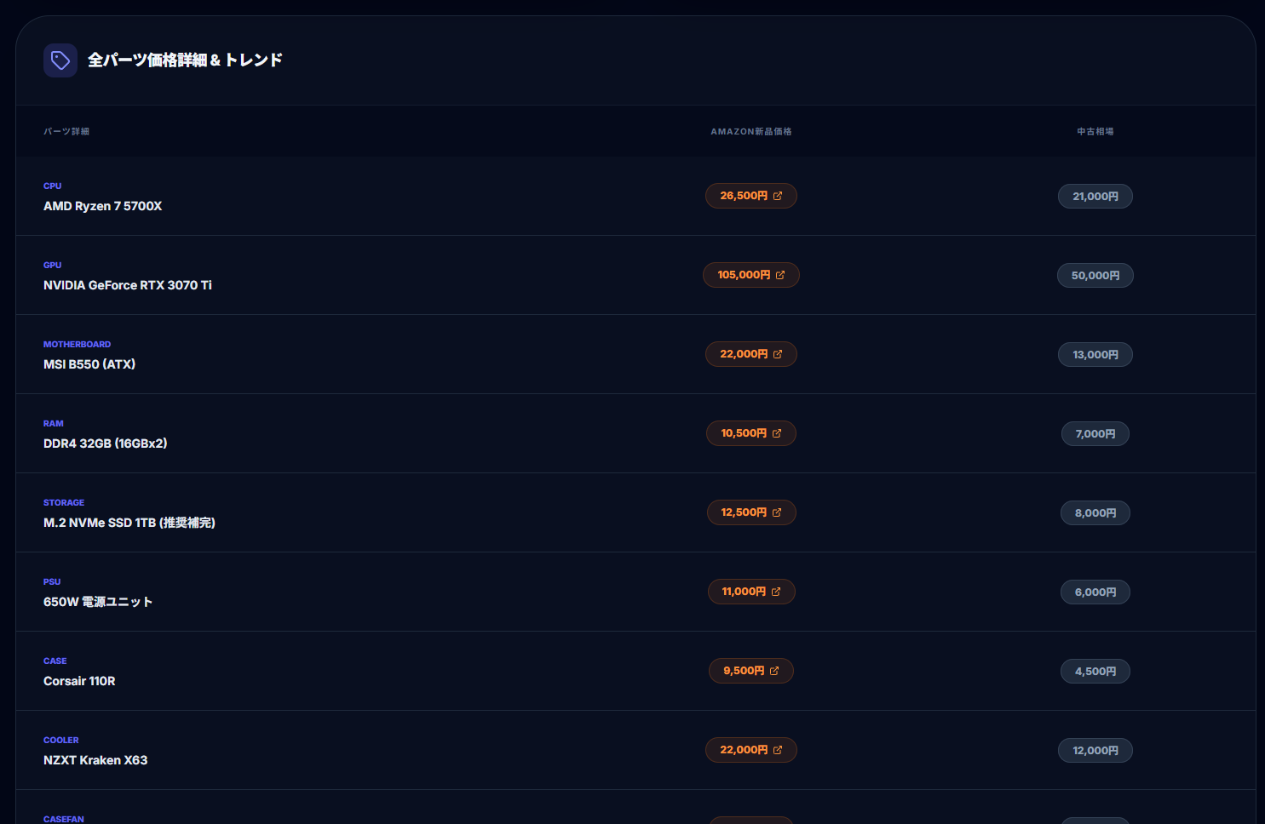Click the AMAZON新品価格 column header
Viewport: 1265px width, 824px height.
751,131
